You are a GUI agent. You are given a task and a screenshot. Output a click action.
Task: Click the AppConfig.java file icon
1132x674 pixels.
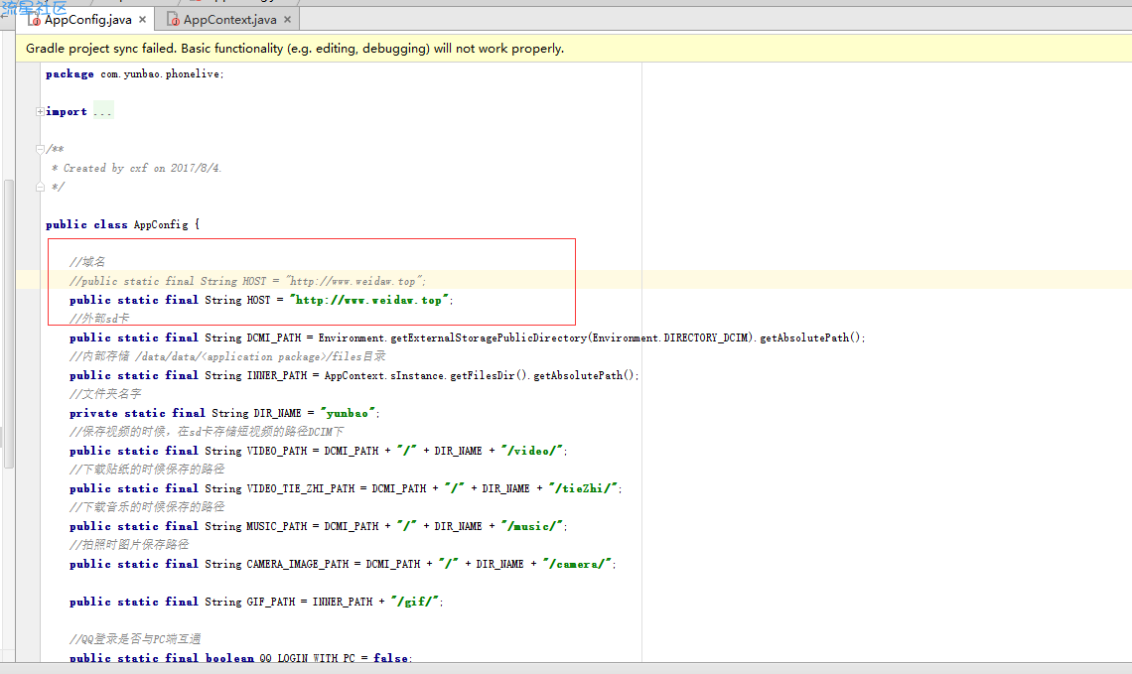pos(34,20)
